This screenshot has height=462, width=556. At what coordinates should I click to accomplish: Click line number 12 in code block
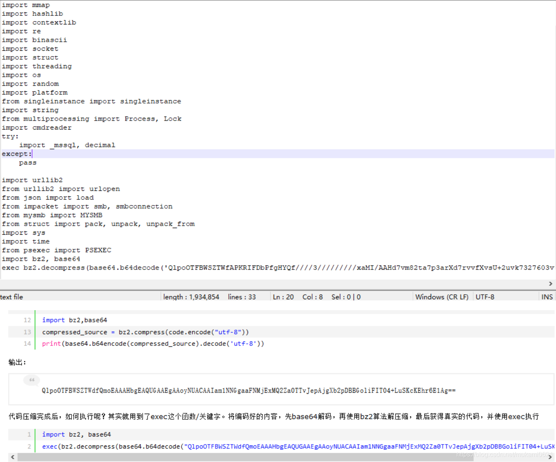click(27, 320)
